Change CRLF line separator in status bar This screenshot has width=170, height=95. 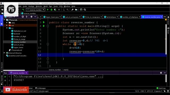pyautogui.click(x=143, y=91)
